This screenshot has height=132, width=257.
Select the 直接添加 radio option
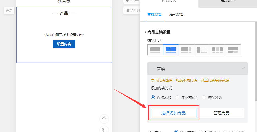[153, 97]
